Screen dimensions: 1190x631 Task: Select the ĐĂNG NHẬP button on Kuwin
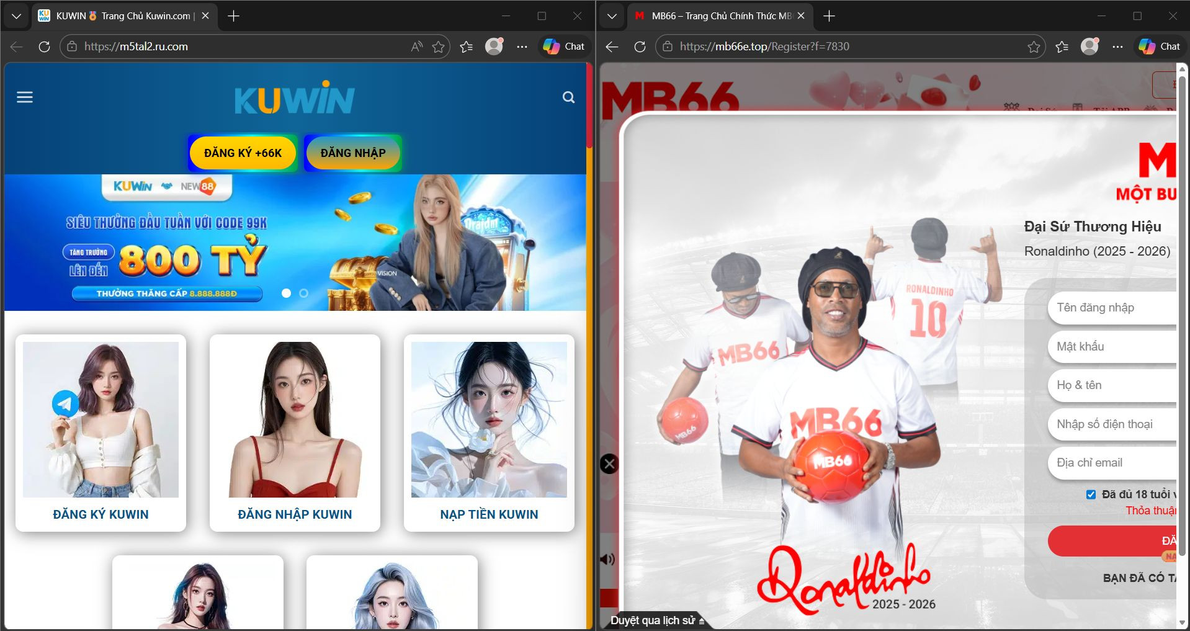tap(353, 153)
